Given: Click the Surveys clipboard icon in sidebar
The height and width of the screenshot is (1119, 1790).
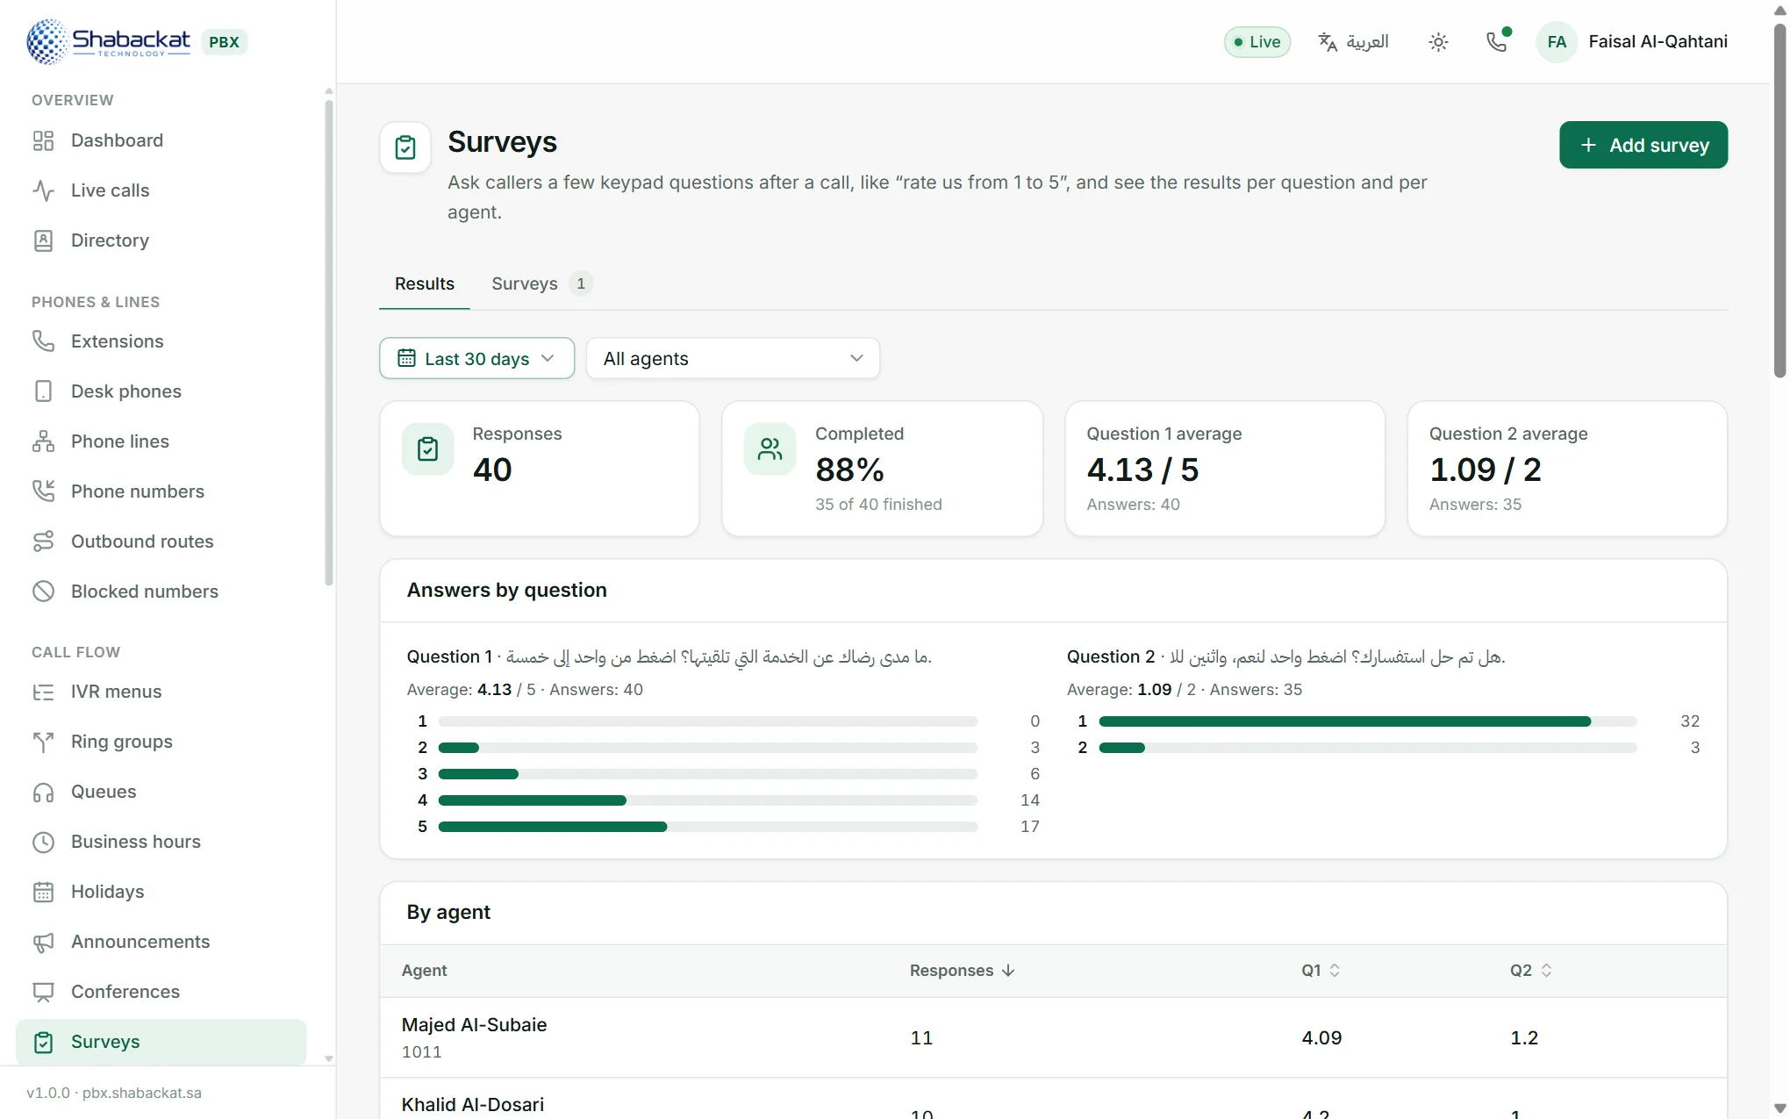Looking at the screenshot, I should [43, 1042].
